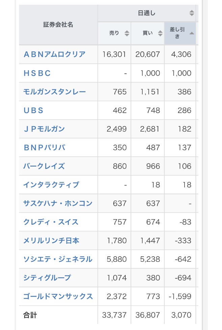The width and height of the screenshot is (222, 330).
Task: Click the 証券会社名 column header
Action: 58,25
